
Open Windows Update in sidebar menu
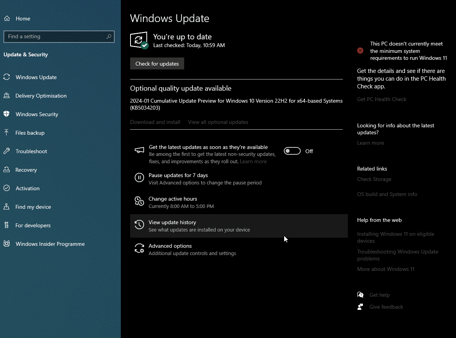pyautogui.click(x=36, y=77)
